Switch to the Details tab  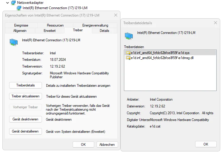[x=105, y=31]
